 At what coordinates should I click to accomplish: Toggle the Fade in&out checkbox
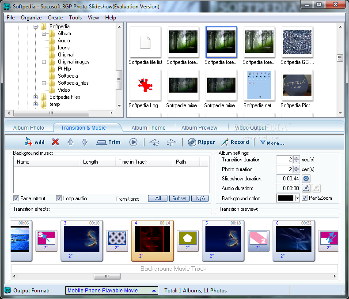tap(16, 198)
